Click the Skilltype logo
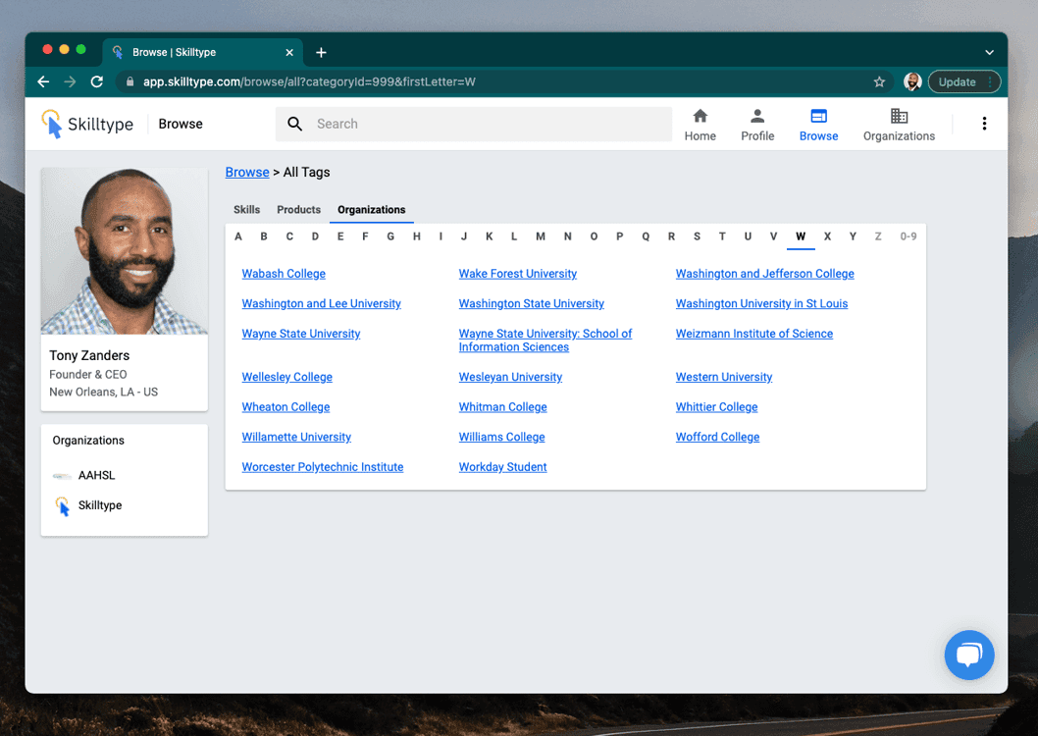The height and width of the screenshot is (736, 1038). (x=86, y=124)
